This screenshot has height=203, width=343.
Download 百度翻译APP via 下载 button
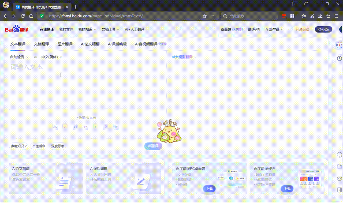tap(287, 189)
